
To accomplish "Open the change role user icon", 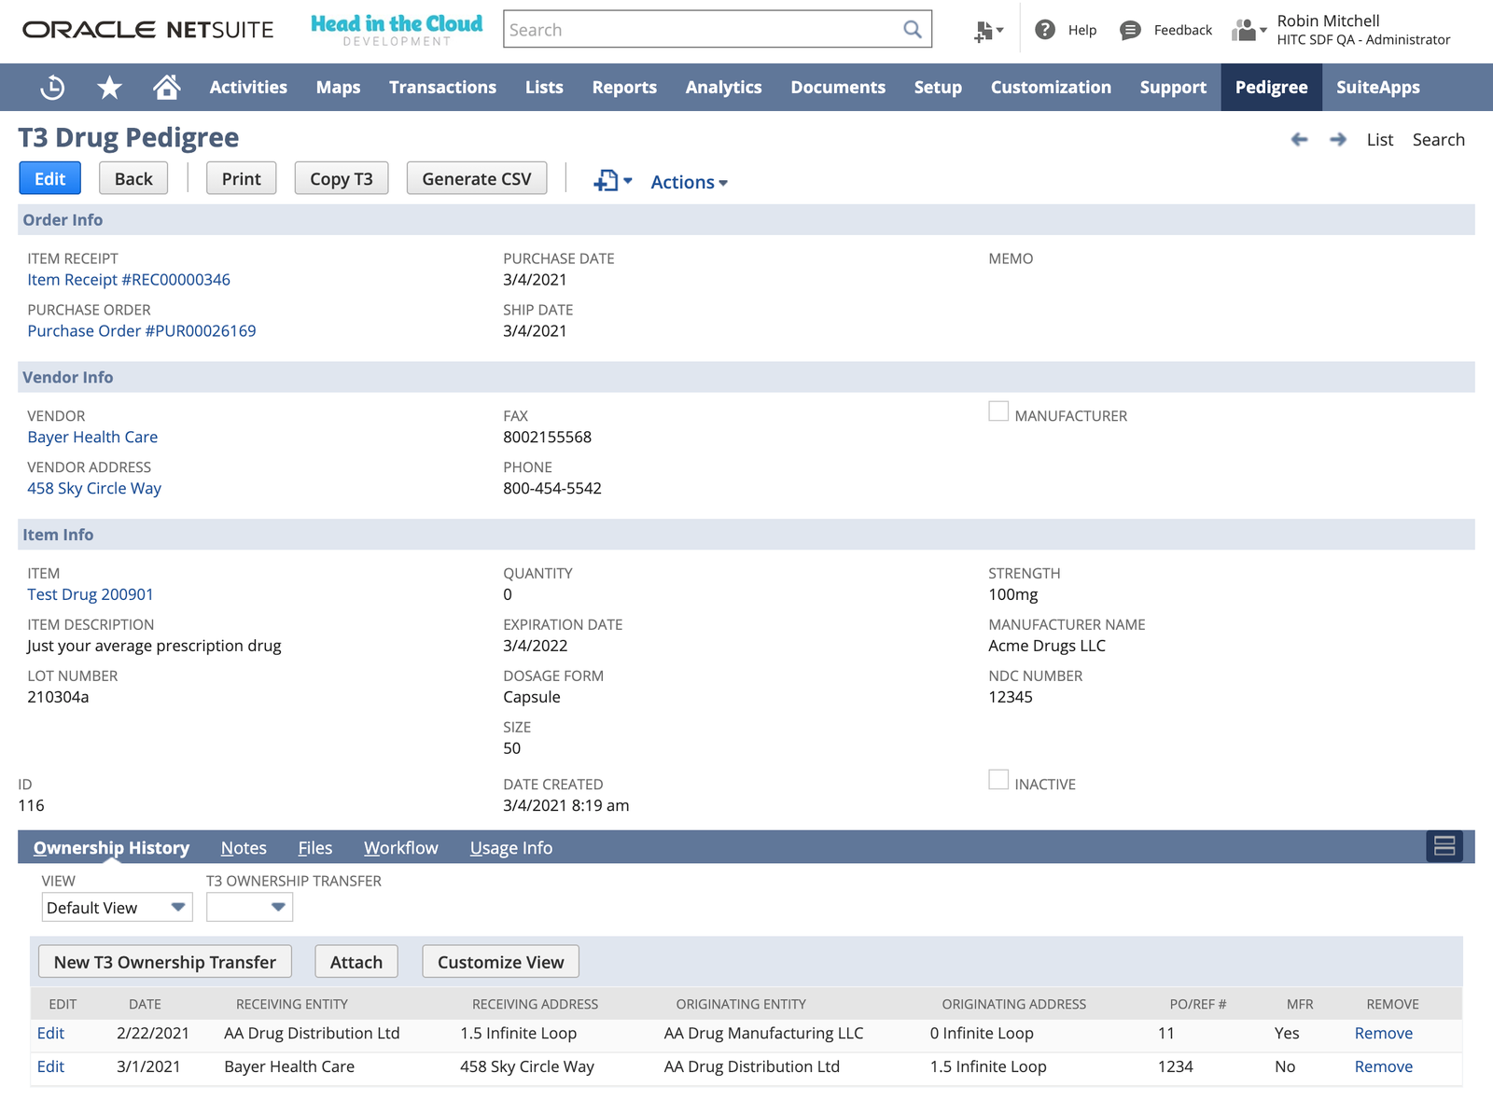I will [x=1249, y=30].
